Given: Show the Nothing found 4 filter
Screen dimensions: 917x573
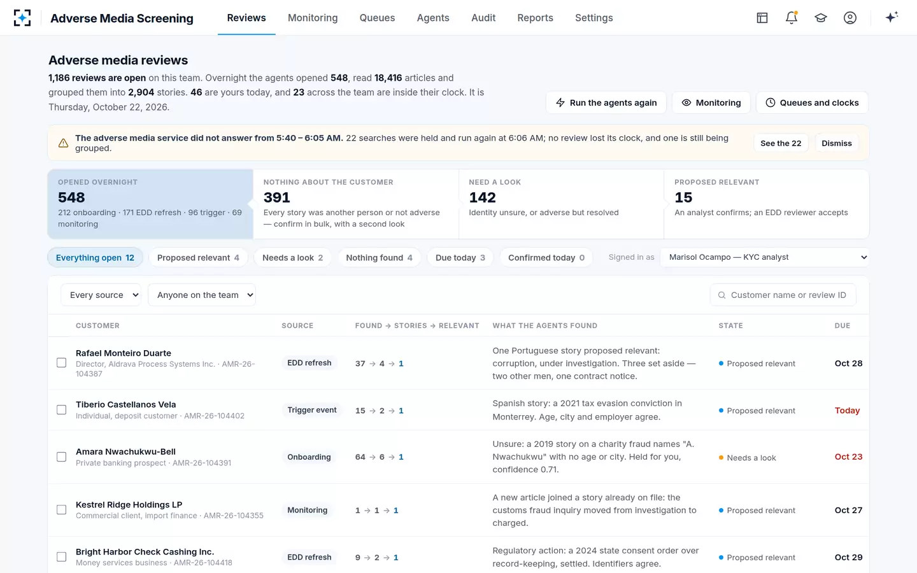Looking at the screenshot, I should (379, 257).
